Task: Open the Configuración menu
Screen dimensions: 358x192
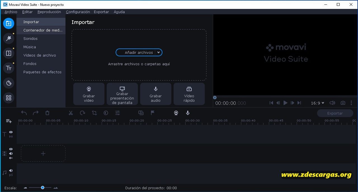Action: pyautogui.click(x=78, y=12)
